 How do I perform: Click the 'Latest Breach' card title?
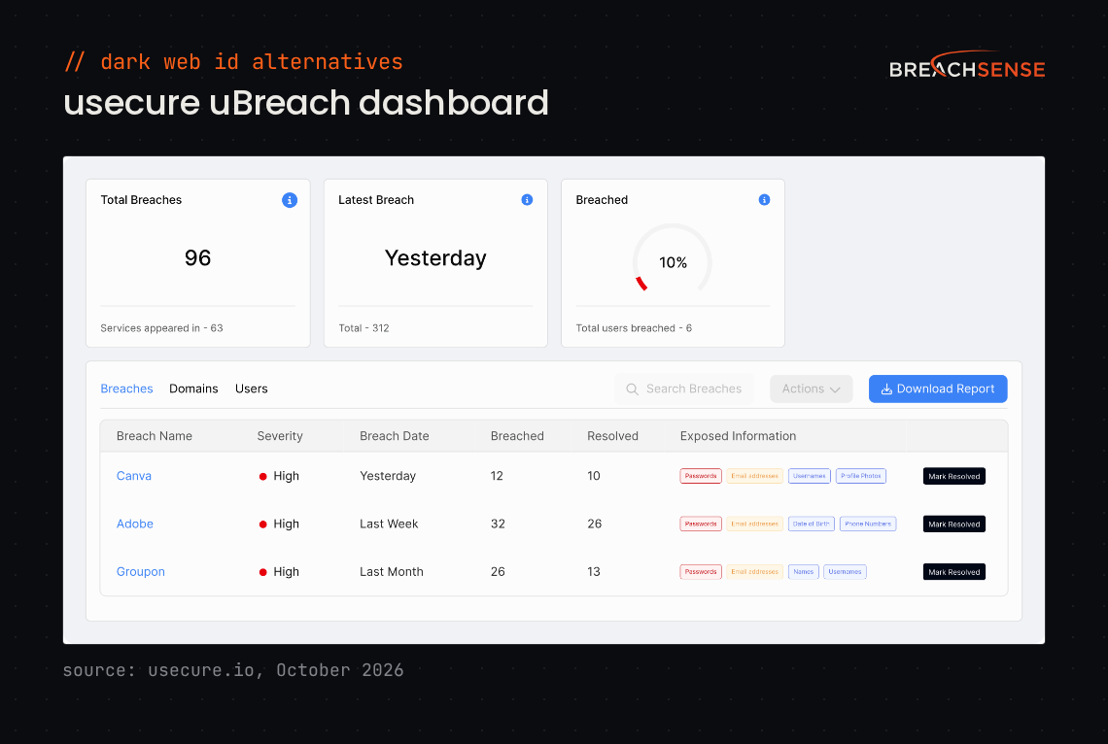376,200
